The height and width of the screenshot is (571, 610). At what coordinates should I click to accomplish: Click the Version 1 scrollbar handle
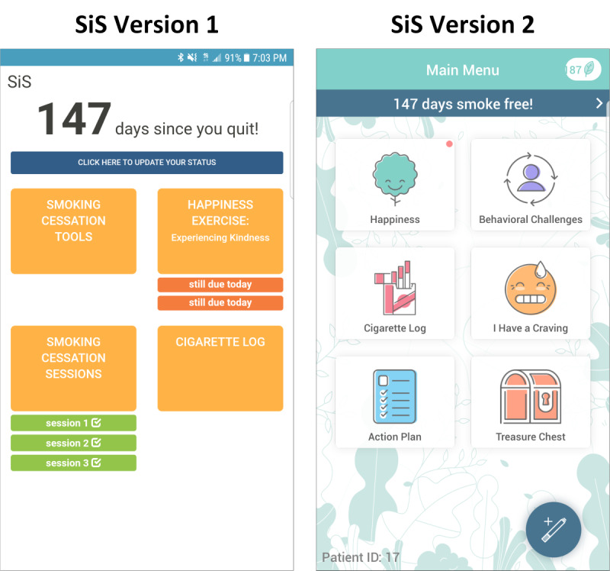coord(292,150)
